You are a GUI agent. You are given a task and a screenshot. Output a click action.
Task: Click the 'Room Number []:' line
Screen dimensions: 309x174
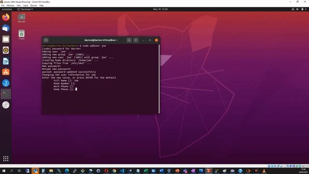[64, 84]
